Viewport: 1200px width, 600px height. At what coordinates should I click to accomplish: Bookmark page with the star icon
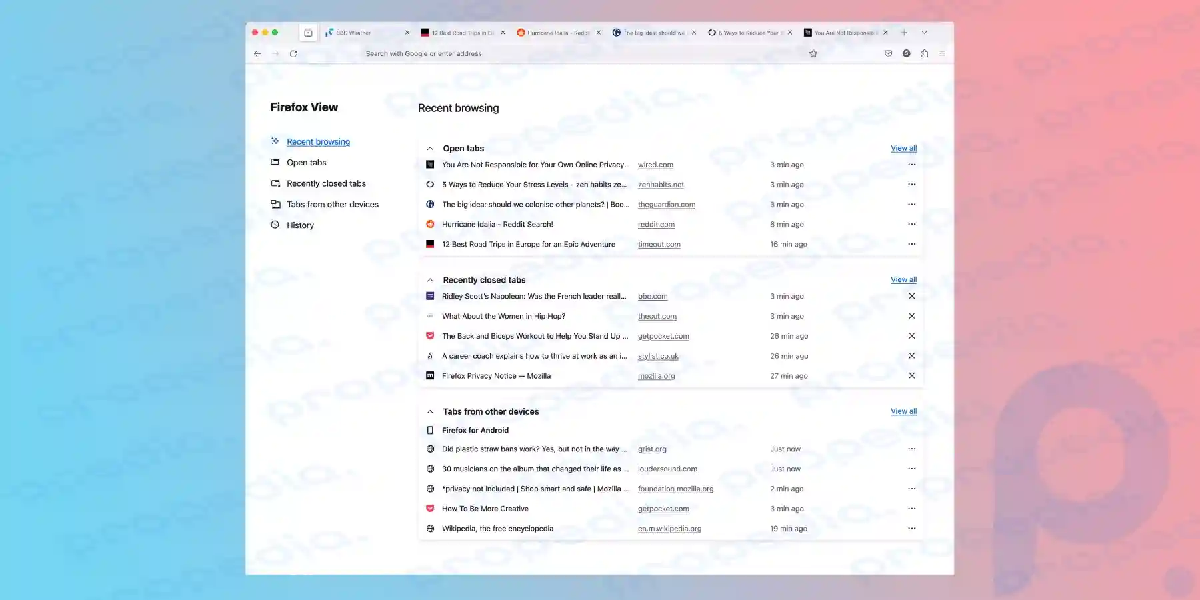pyautogui.click(x=813, y=53)
